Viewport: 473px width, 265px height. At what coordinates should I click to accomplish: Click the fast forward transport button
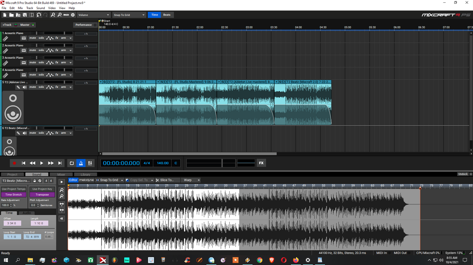(x=51, y=163)
